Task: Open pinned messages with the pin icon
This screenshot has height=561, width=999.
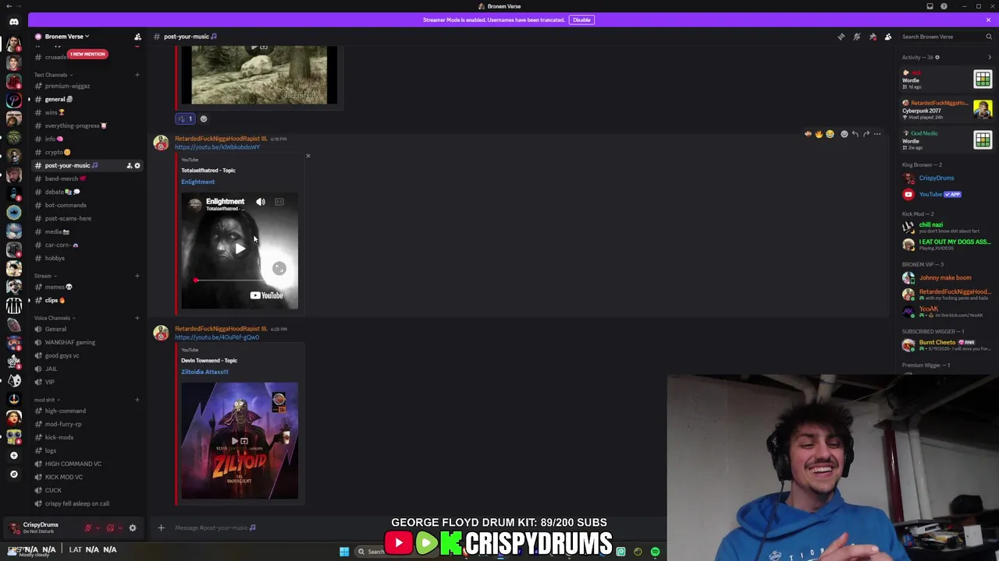Action: [873, 37]
